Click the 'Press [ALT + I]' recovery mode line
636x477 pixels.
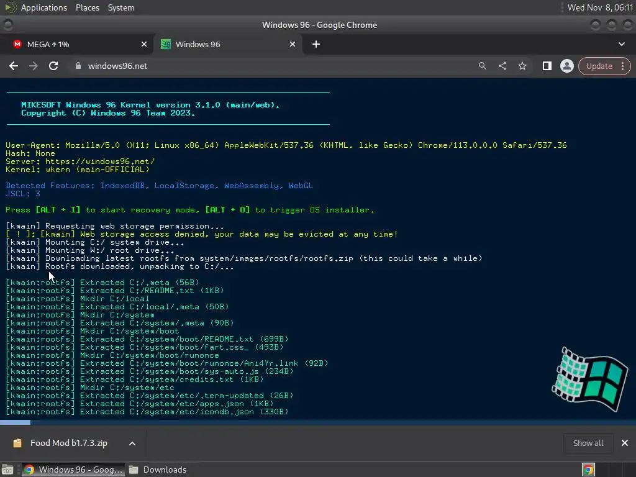[x=190, y=210]
